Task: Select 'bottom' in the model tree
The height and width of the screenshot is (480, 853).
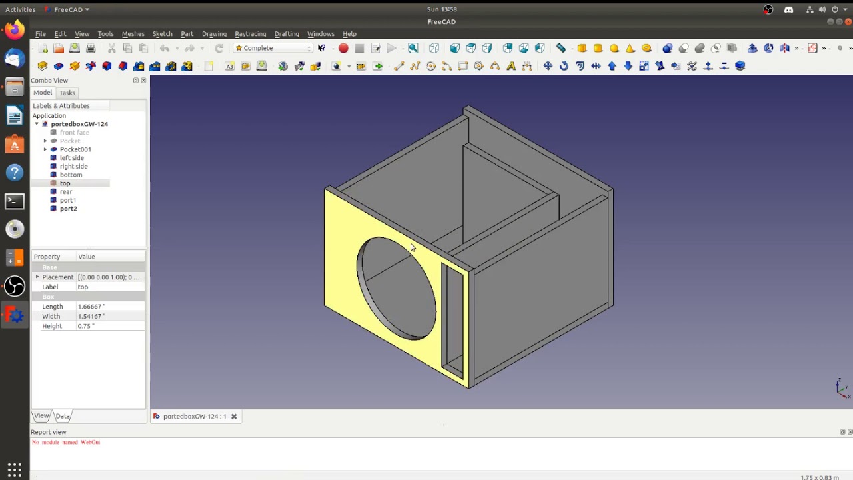Action: point(71,175)
